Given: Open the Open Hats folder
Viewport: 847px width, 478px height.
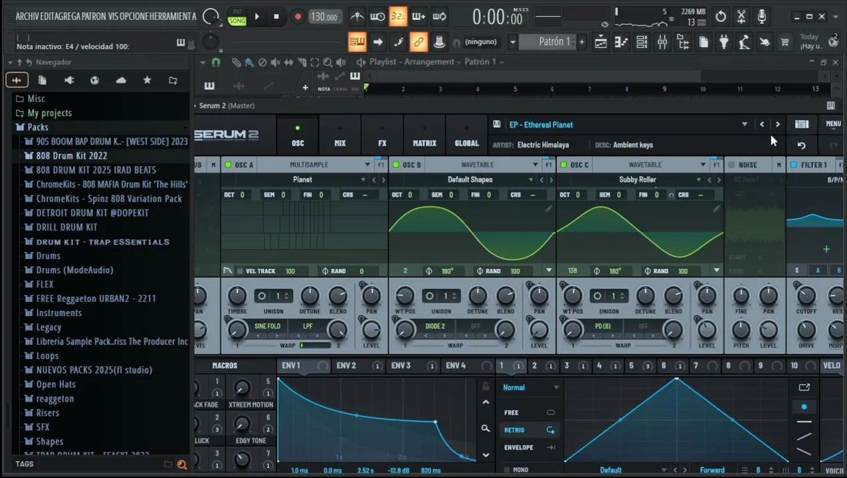Looking at the screenshot, I should [x=56, y=384].
